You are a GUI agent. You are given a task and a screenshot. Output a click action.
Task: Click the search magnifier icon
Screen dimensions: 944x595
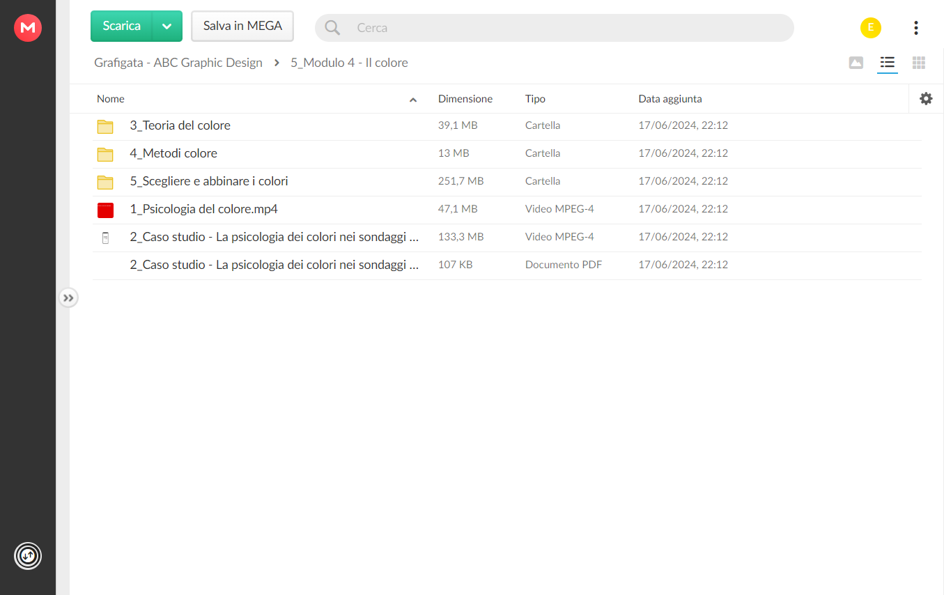coord(332,28)
